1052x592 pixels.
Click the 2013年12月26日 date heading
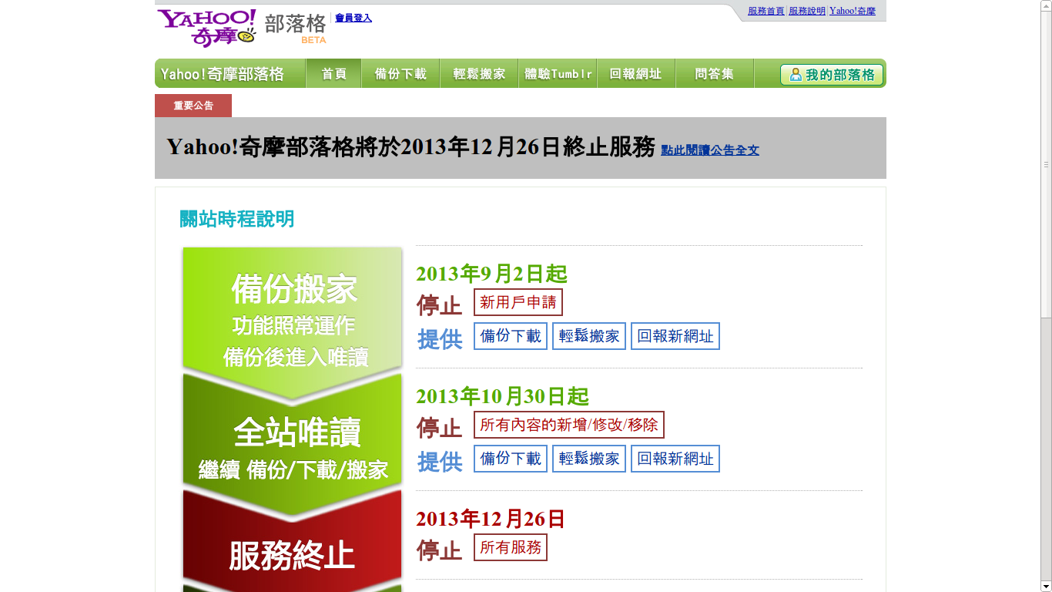[x=491, y=519]
